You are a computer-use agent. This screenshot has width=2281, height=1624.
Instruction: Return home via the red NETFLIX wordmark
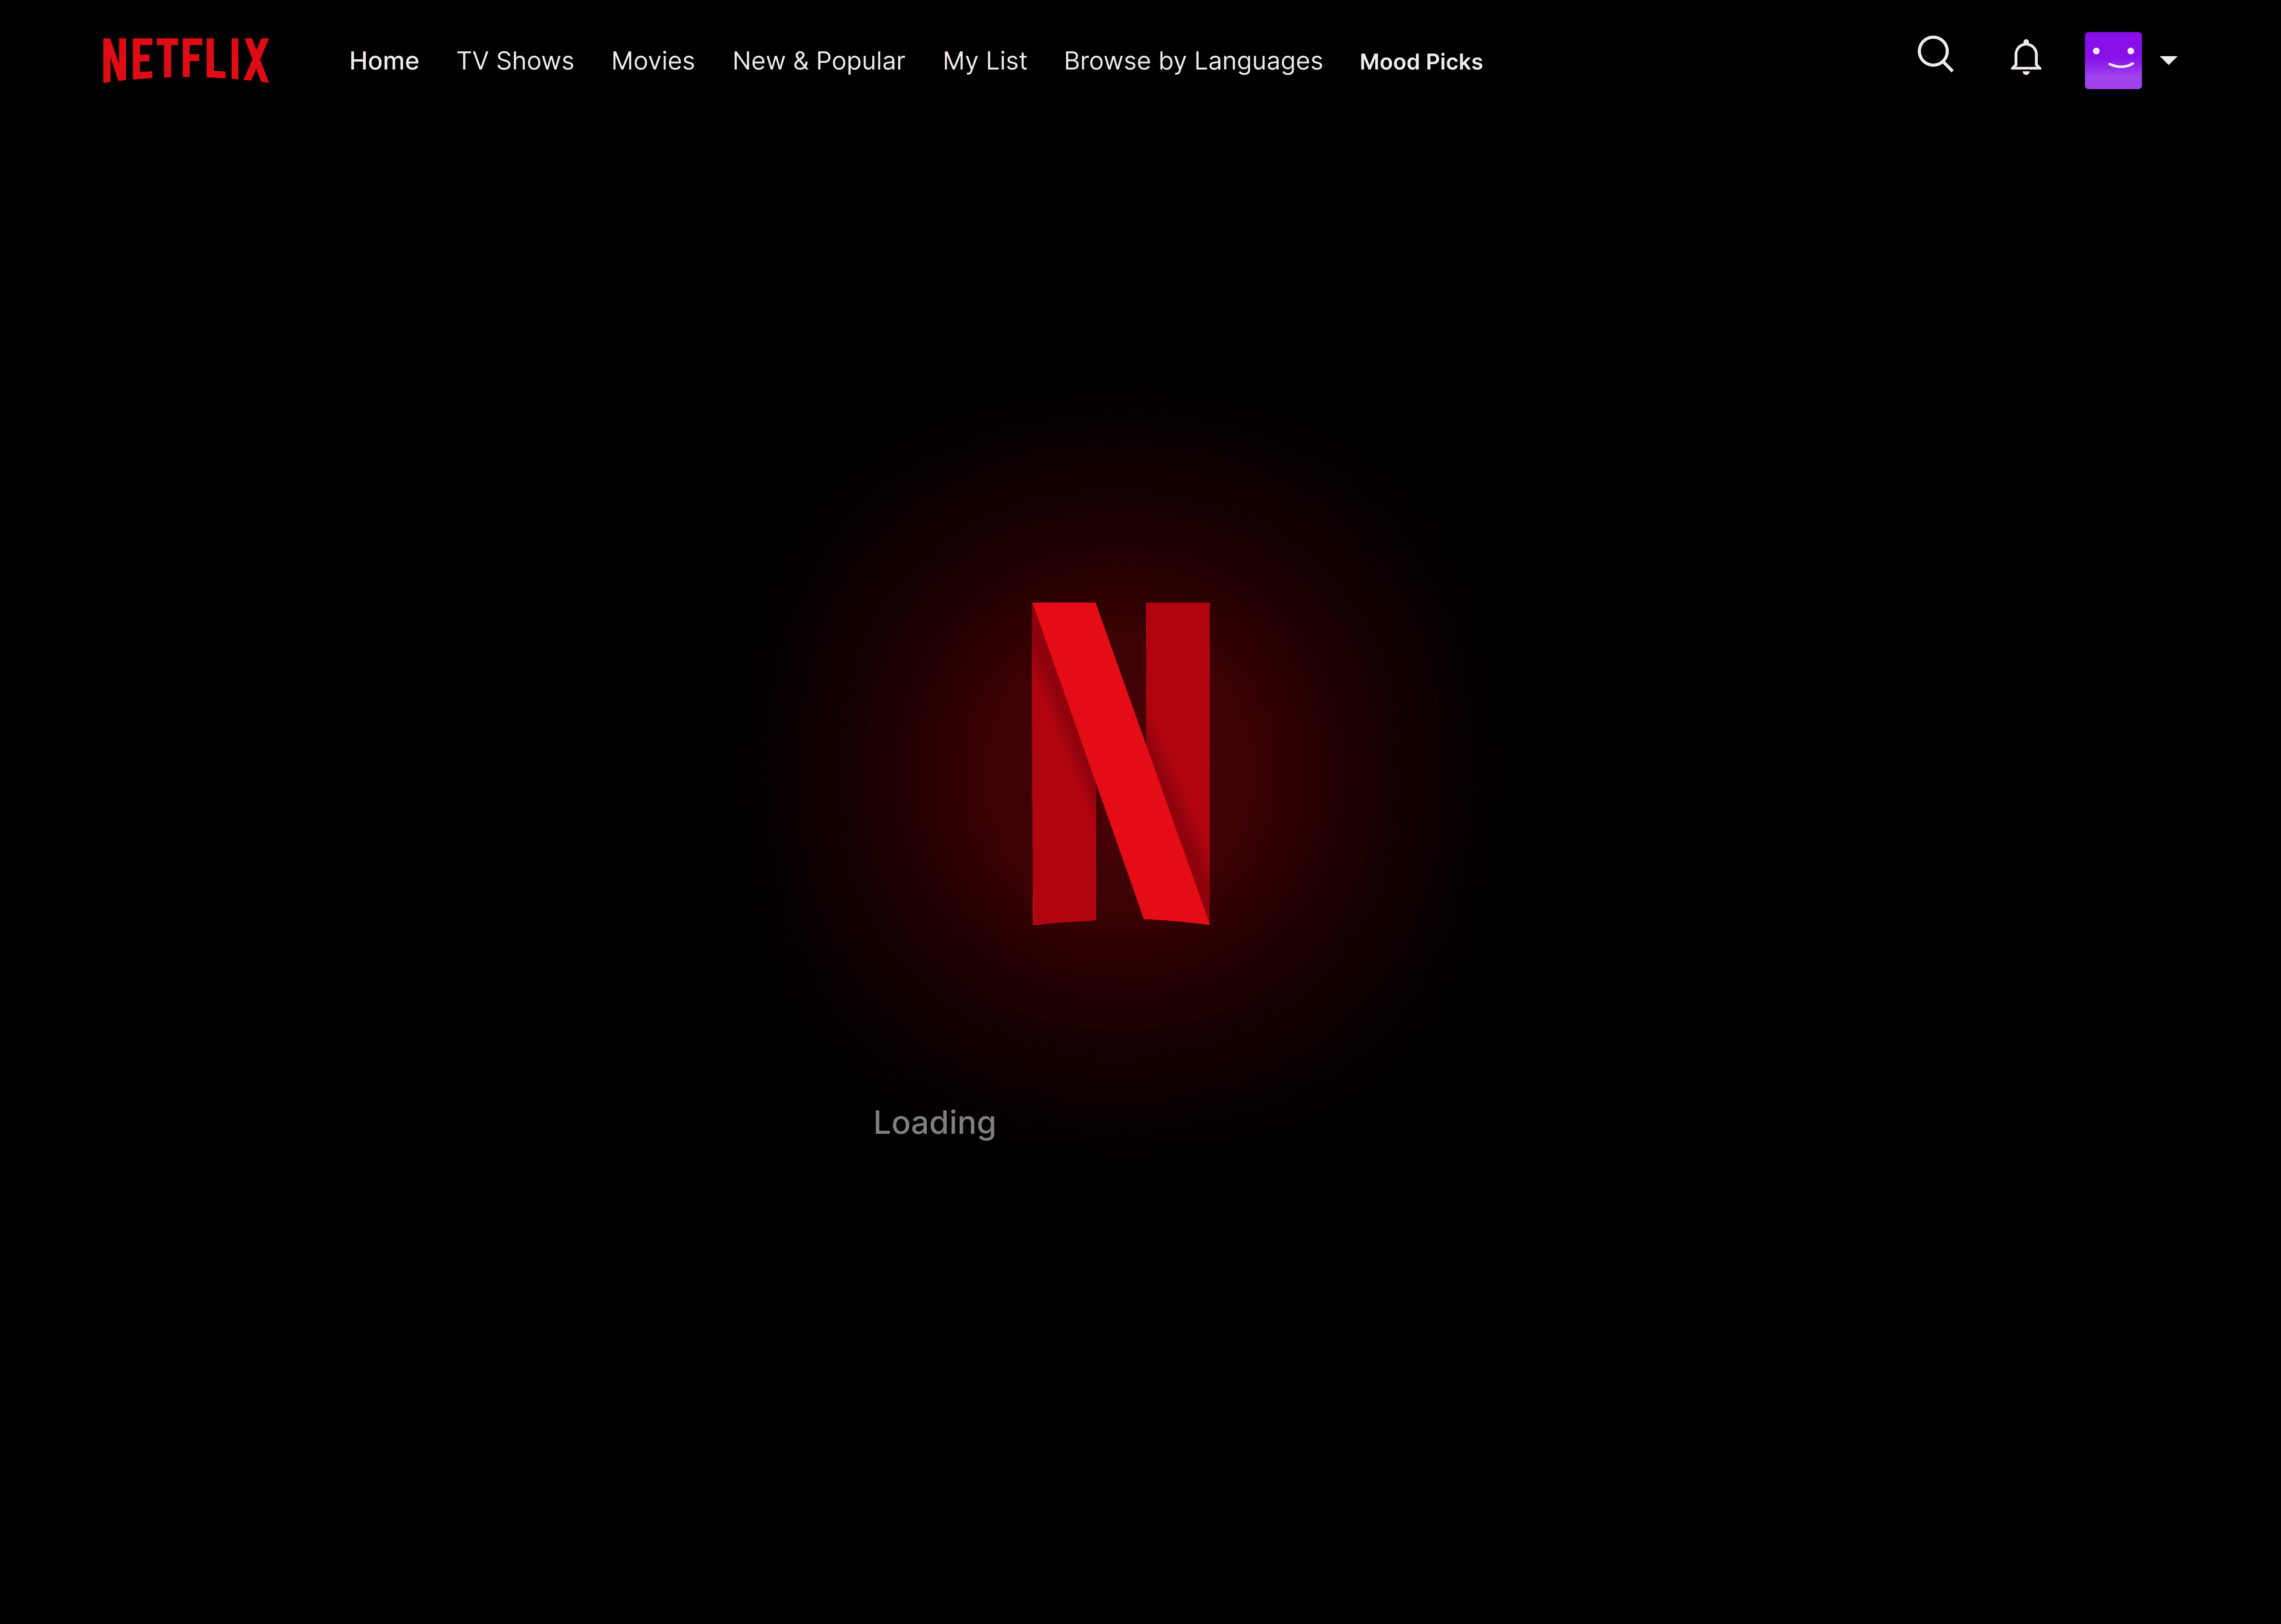[186, 60]
